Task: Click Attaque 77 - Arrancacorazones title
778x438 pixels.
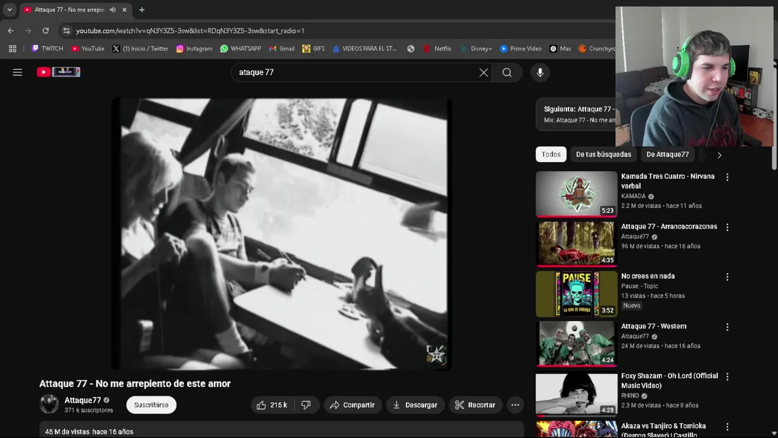Action: [669, 226]
